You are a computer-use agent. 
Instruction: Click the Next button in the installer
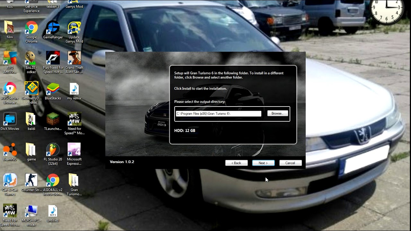(x=263, y=163)
